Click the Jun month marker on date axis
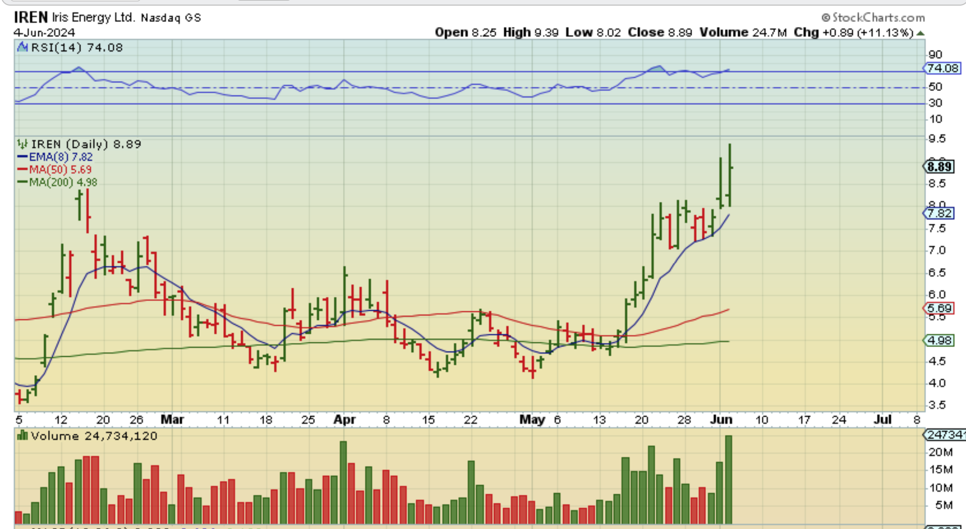966x529 pixels. point(721,420)
